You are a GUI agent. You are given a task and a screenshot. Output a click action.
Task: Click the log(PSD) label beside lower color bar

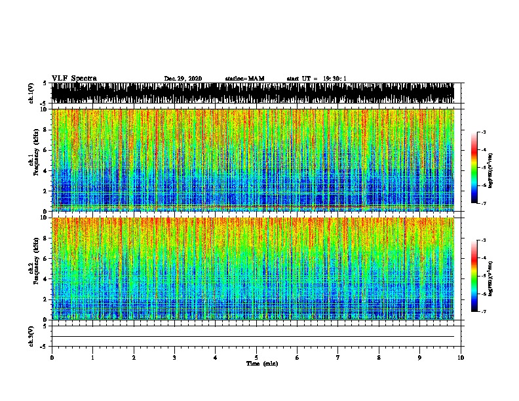pyautogui.click(x=491, y=278)
